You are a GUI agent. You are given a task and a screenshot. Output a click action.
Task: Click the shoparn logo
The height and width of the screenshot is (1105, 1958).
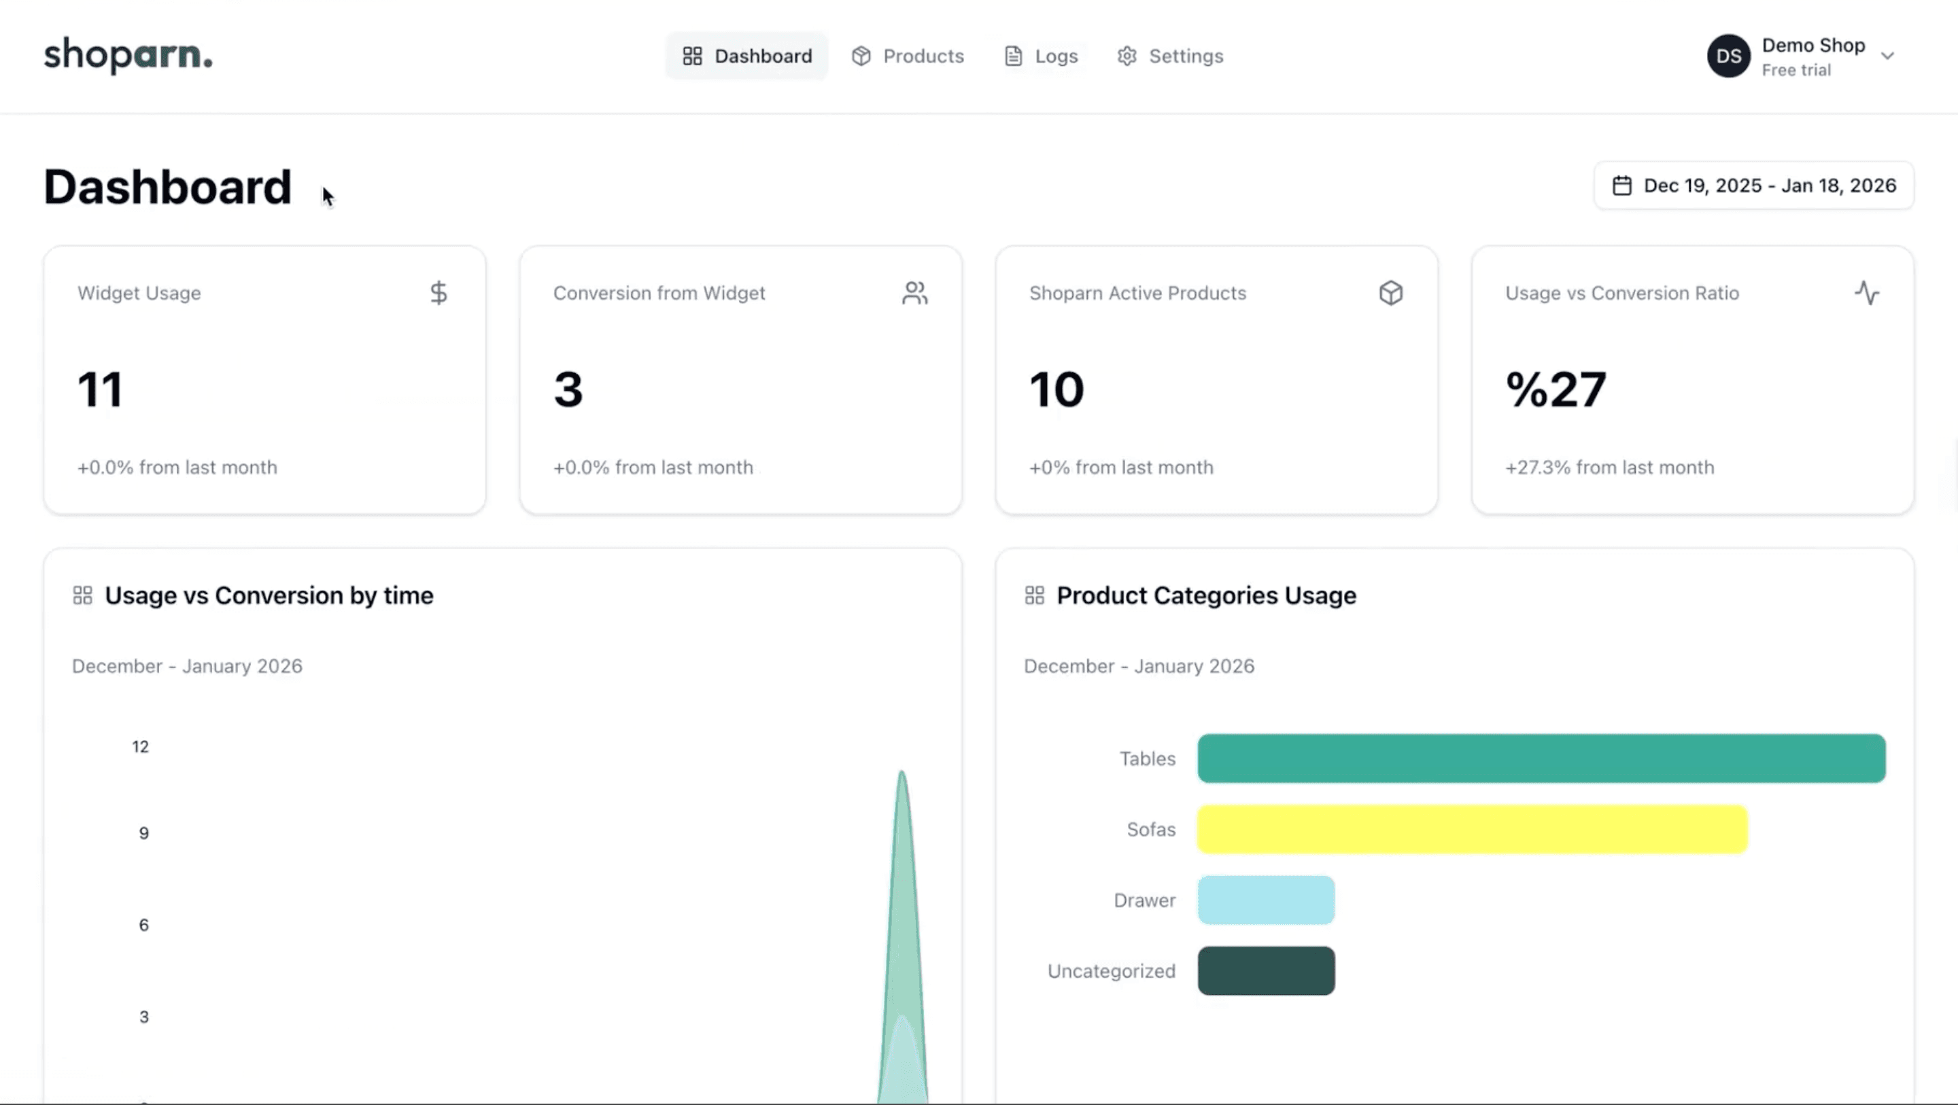128,56
